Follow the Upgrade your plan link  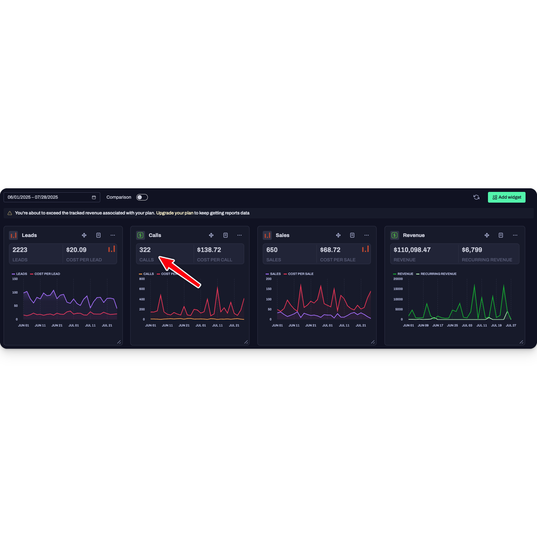click(x=175, y=213)
